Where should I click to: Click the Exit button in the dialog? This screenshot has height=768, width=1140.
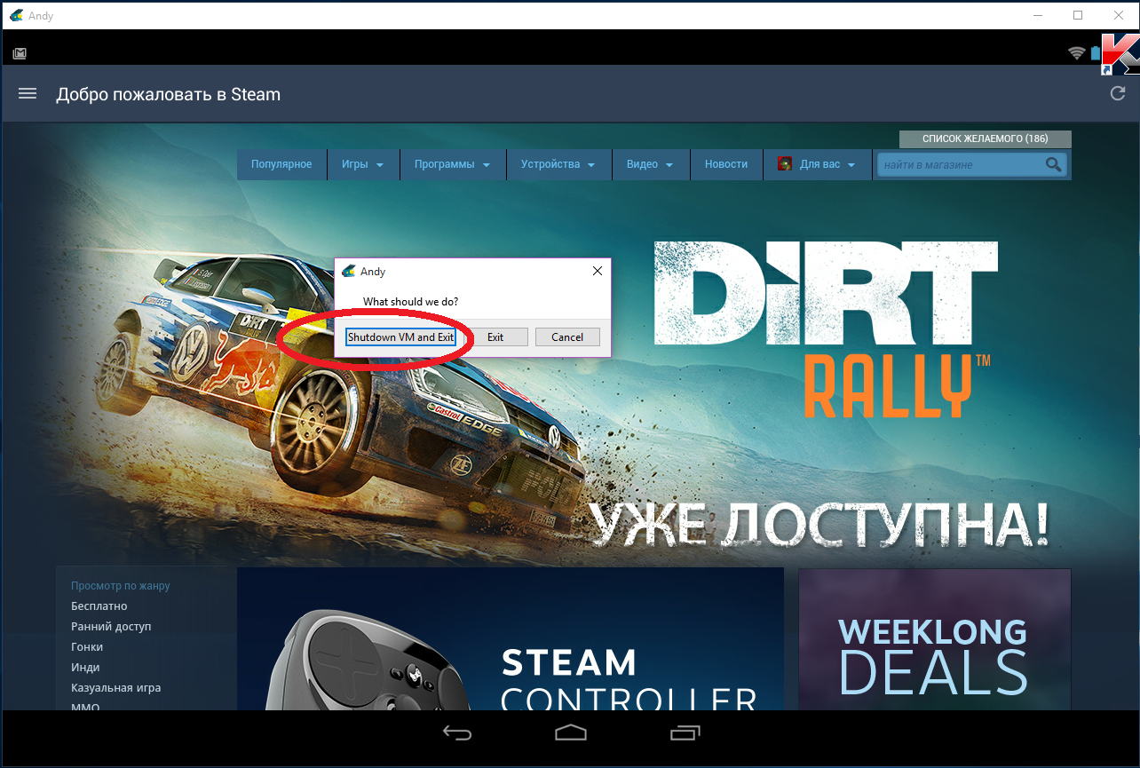click(x=495, y=337)
